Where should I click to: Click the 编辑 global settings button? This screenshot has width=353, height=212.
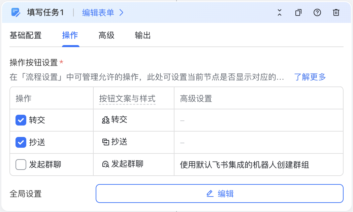coord(220,193)
